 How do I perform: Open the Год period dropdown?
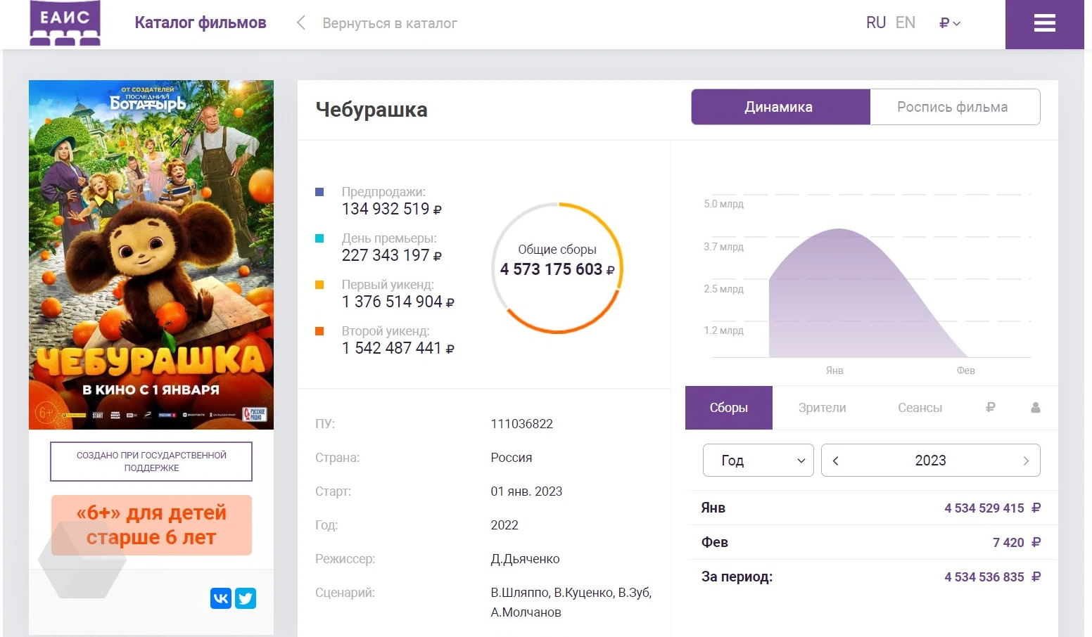(758, 461)
